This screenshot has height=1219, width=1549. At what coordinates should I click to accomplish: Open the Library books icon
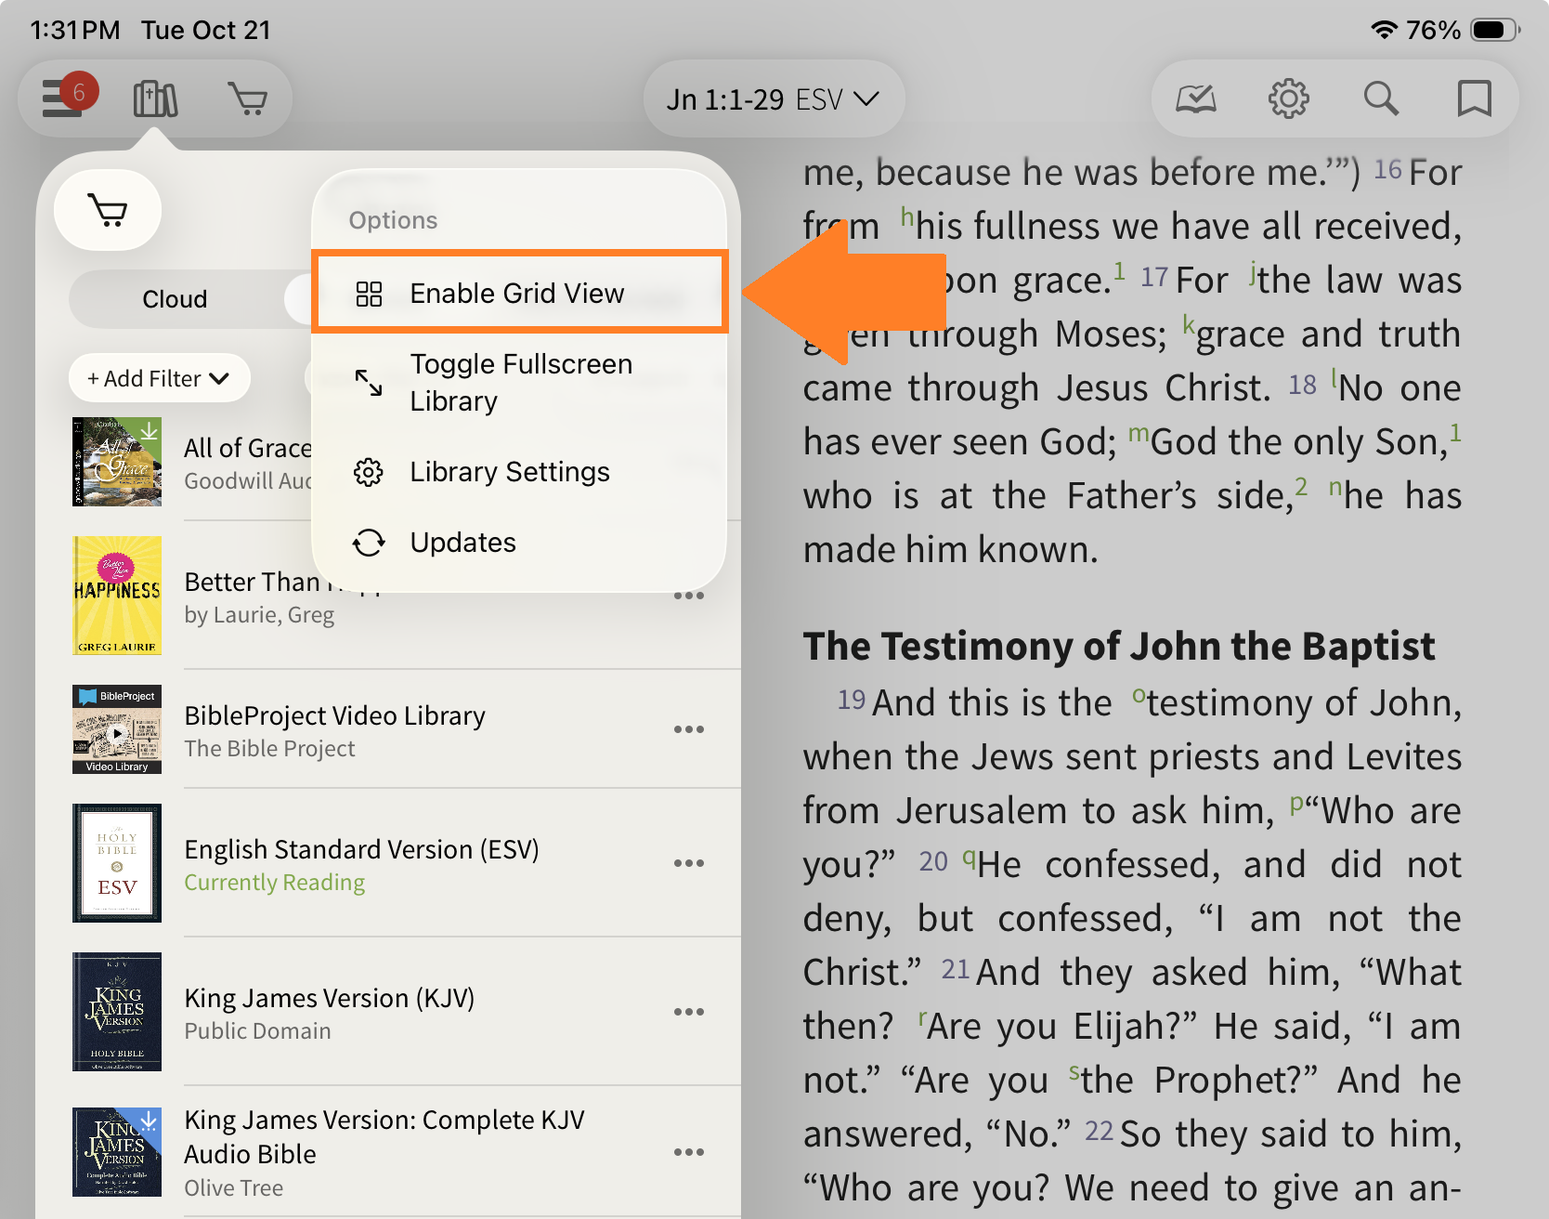[x=155, y=98]
